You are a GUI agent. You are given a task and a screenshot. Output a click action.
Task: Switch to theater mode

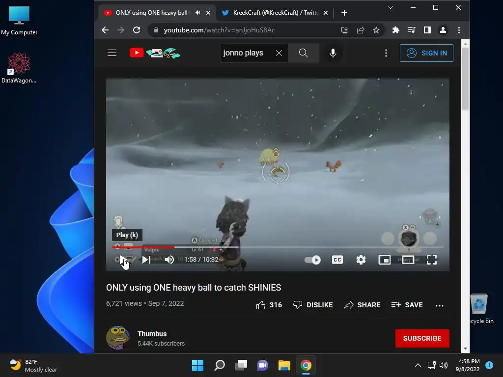pyautogui.click(x=408, y=260)
